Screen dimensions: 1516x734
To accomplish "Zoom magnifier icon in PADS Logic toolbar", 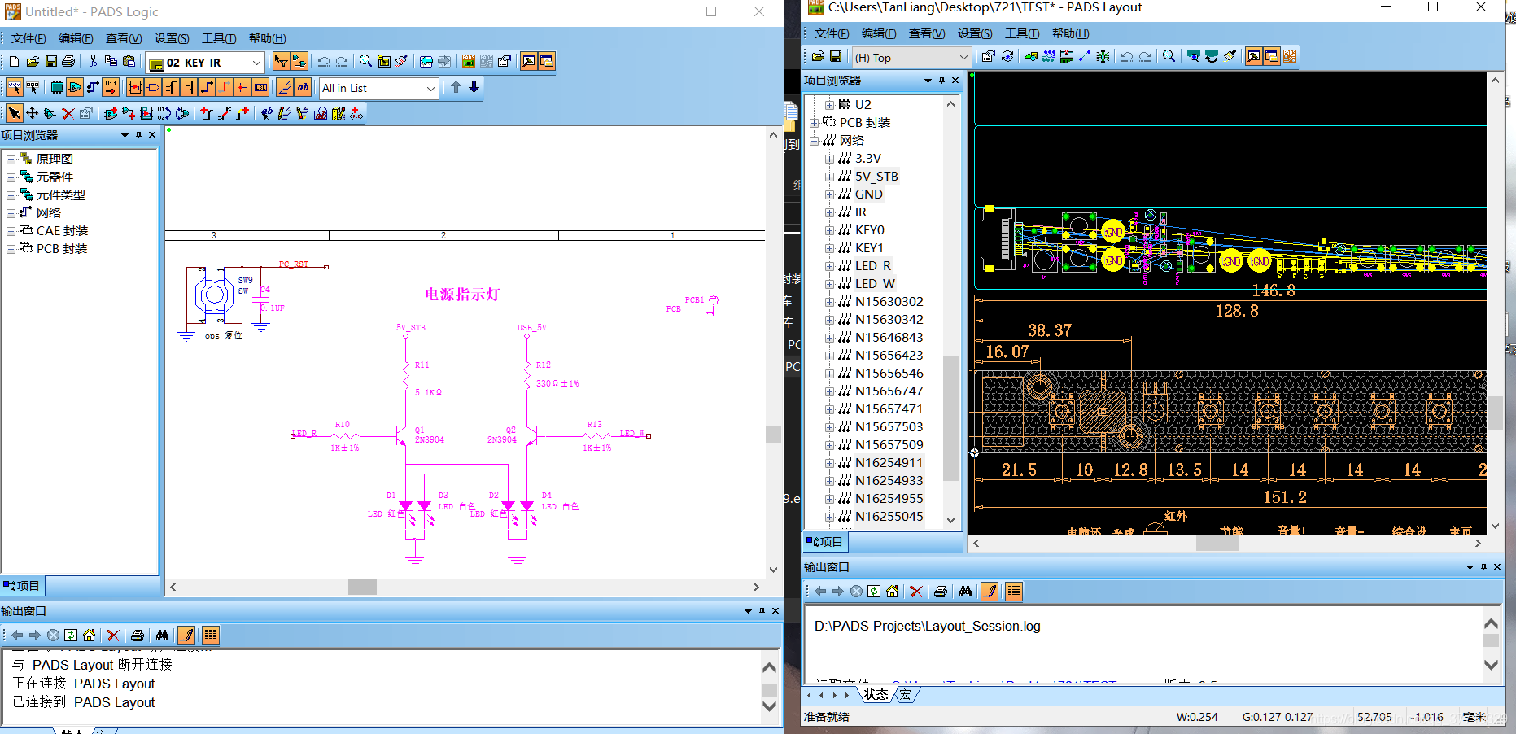I will (365, 61).
